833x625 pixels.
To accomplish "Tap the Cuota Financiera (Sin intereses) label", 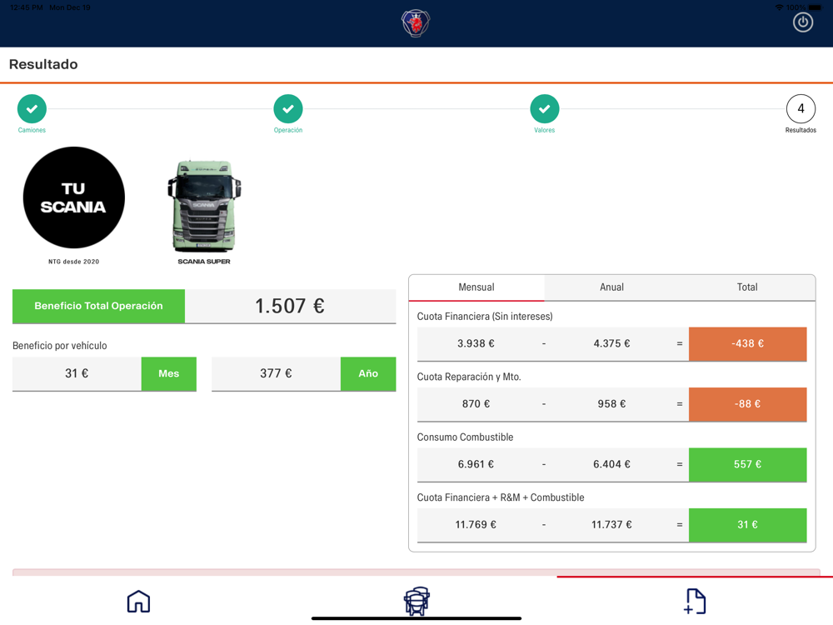I will 485,317.
